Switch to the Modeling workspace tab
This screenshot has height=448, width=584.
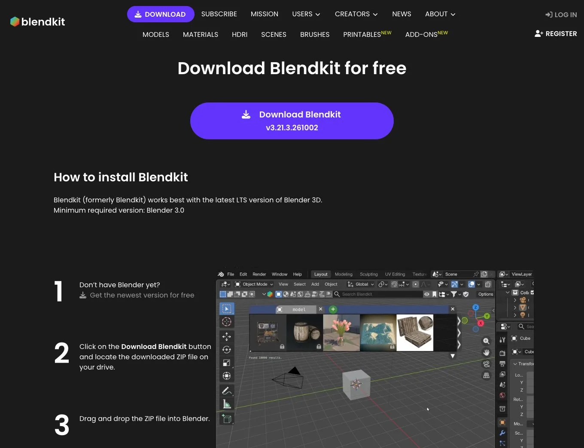tap(344, 274)
